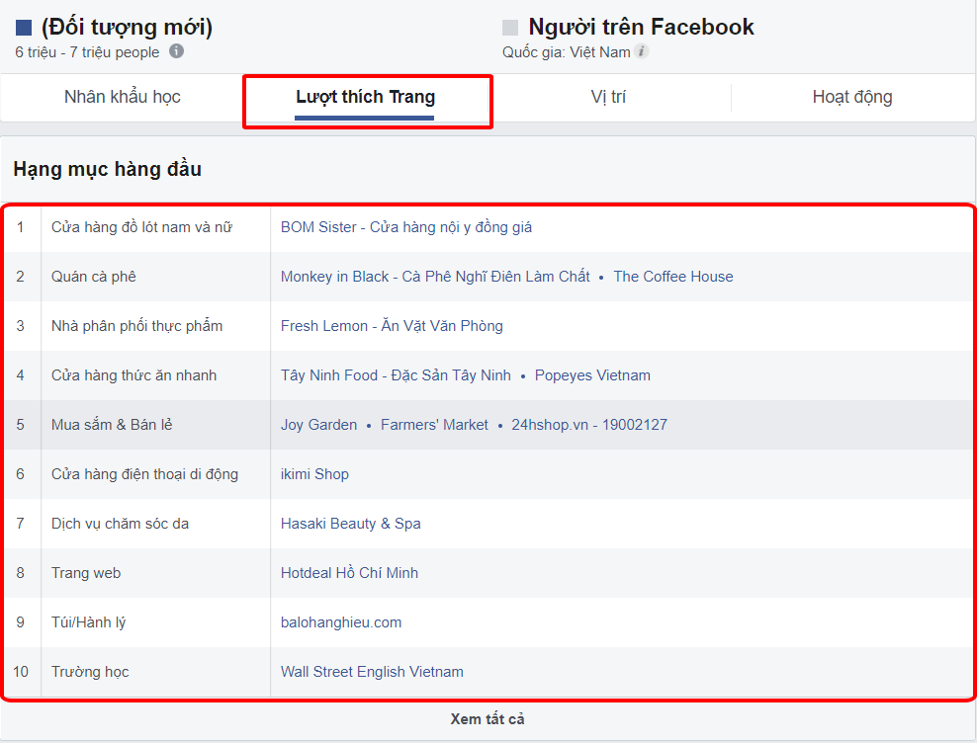Open Fresh Lemon - Ăn Vặt Văn Phòng
977x743 pixels.
point(392,326)
